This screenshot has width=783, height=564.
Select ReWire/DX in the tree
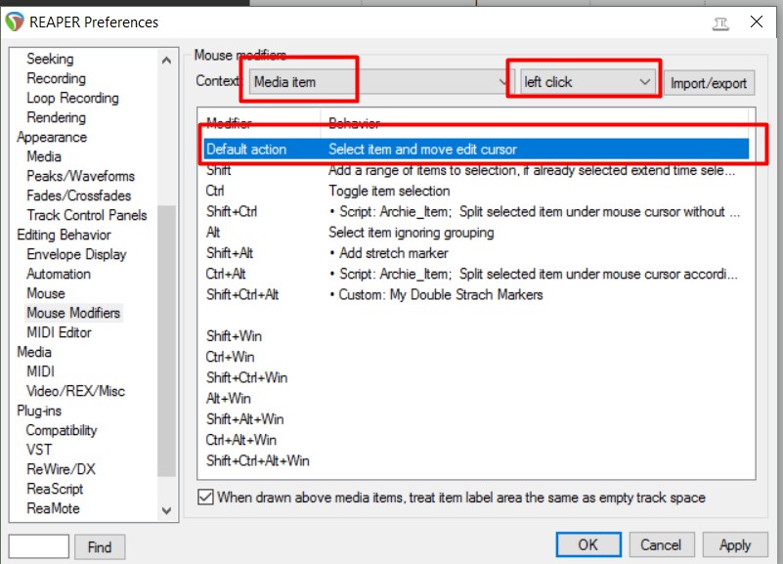tap(61, 469)
